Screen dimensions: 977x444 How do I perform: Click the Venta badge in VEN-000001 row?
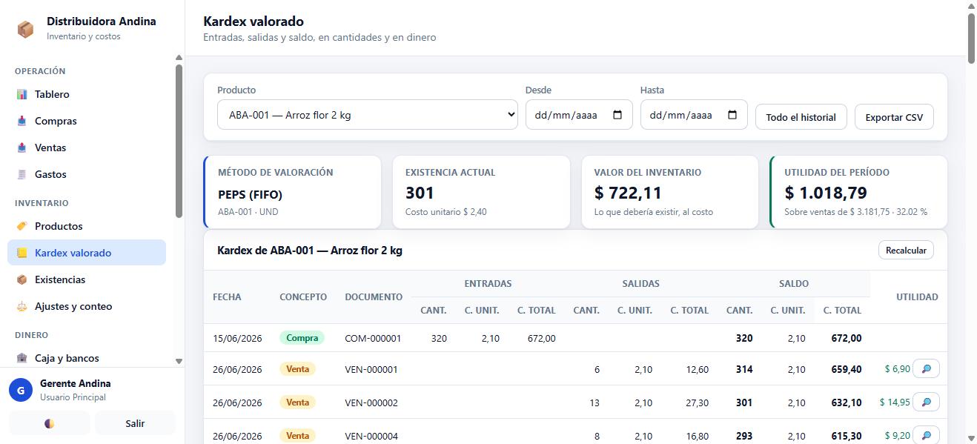[297, 368]
